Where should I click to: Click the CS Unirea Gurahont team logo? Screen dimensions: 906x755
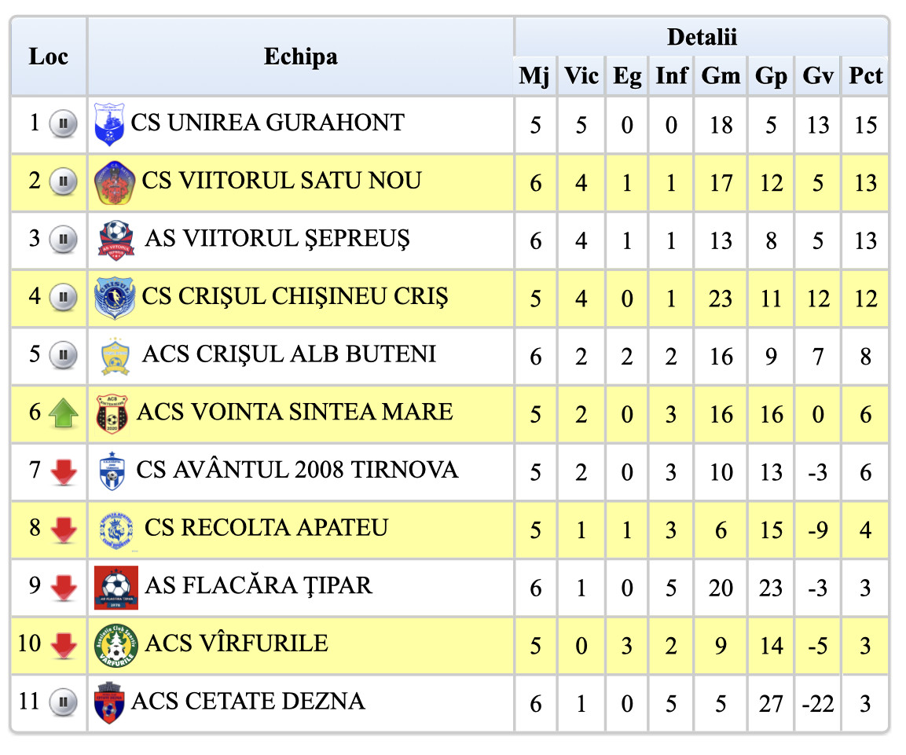point(109,124)
